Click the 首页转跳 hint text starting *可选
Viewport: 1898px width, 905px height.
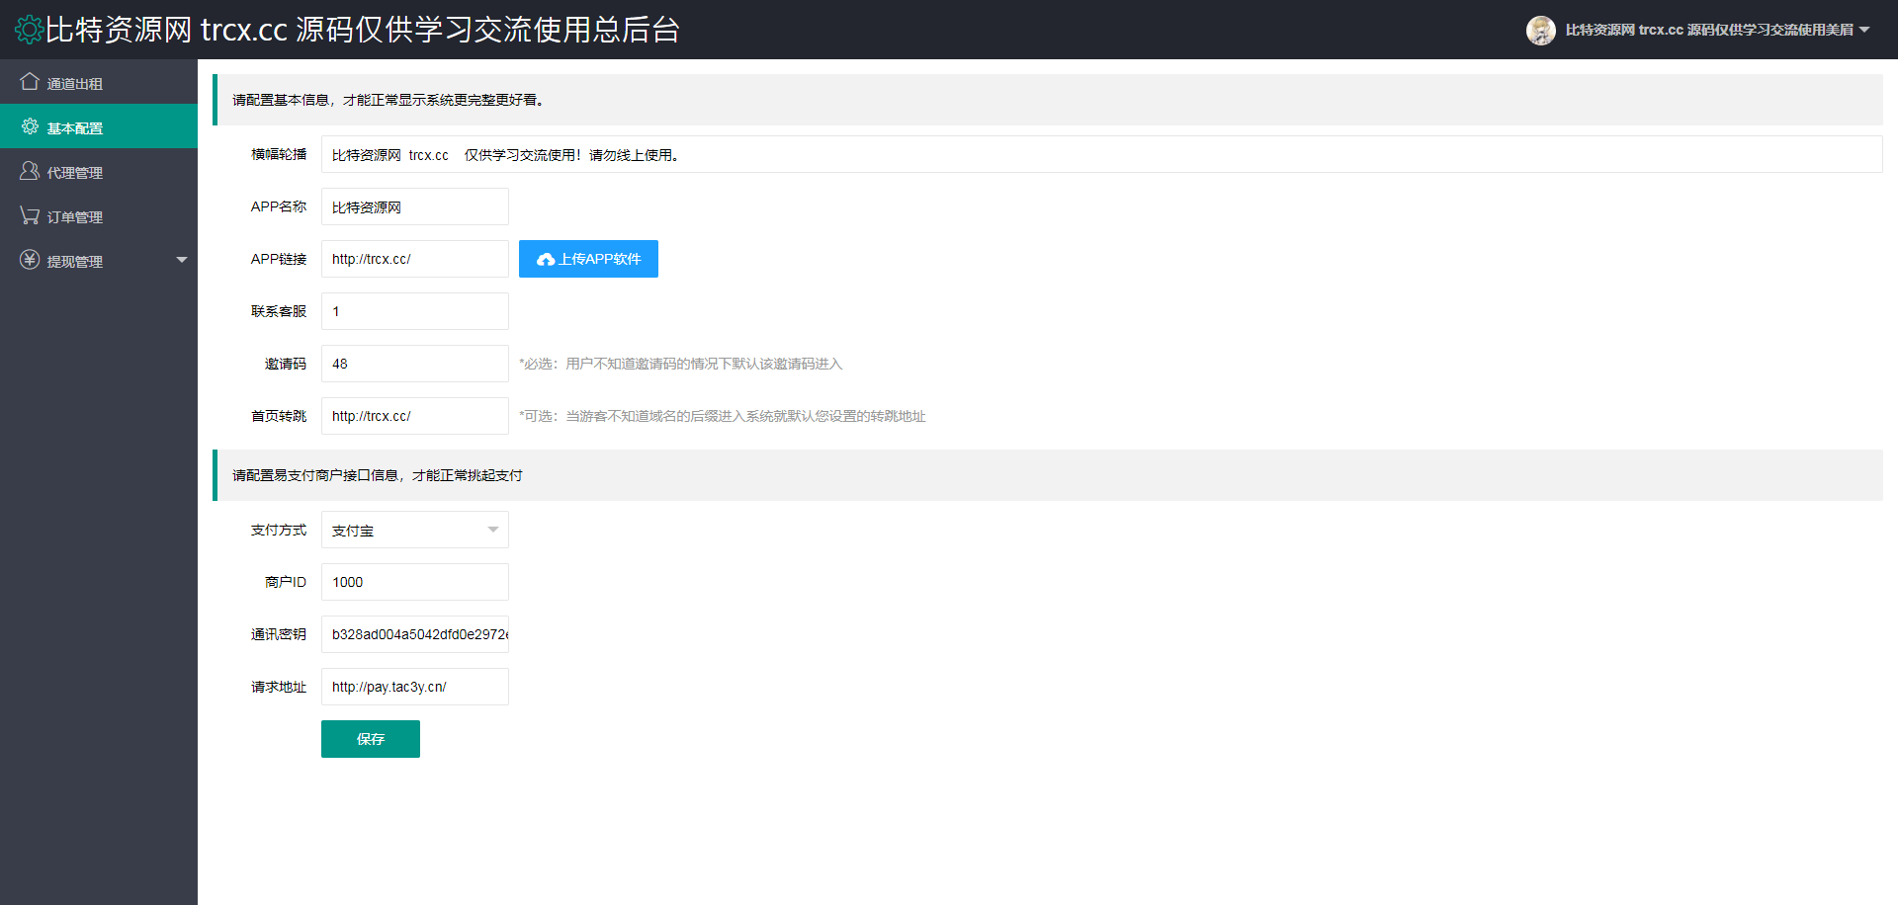tap(723, 416)
